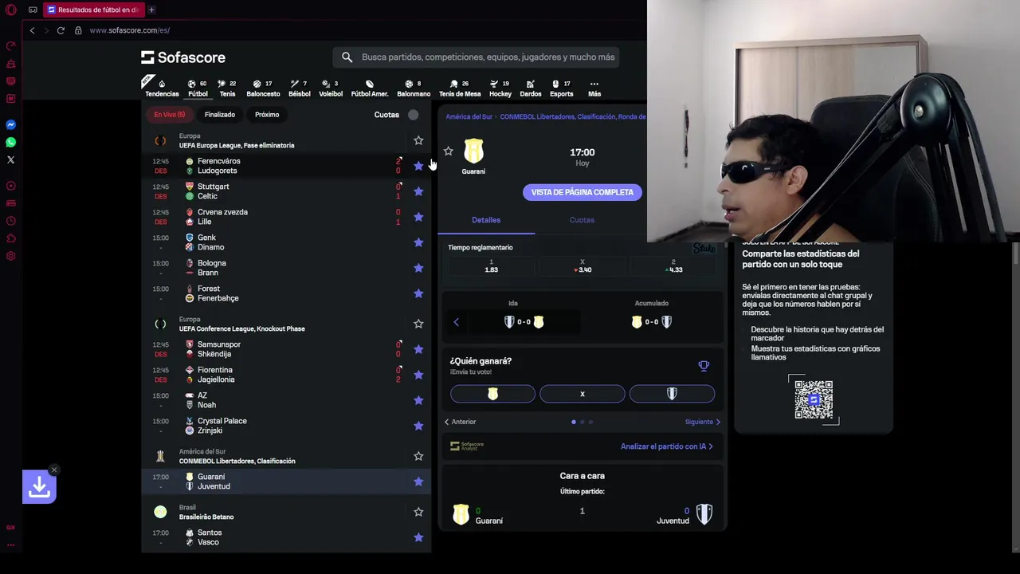Toggle star for CONMEBOL Libertadores league
Screen dimensions: 1020x574
pos(418,456)
